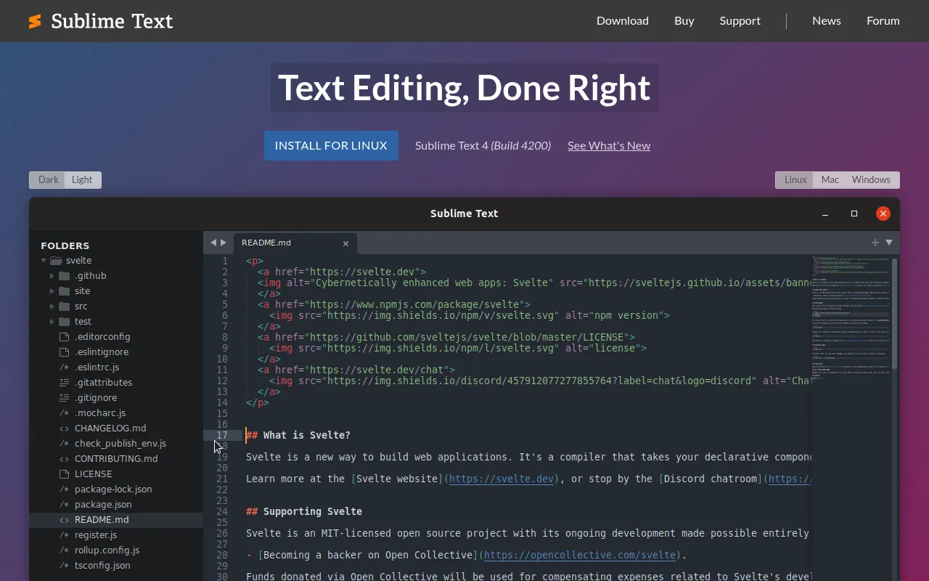Click the .mocharc.js file icon
This screenshot has width=929, height=581.
(64, 413)
